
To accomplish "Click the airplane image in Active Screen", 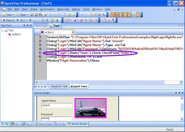I will pyautogui.click(x=91, y=108).
